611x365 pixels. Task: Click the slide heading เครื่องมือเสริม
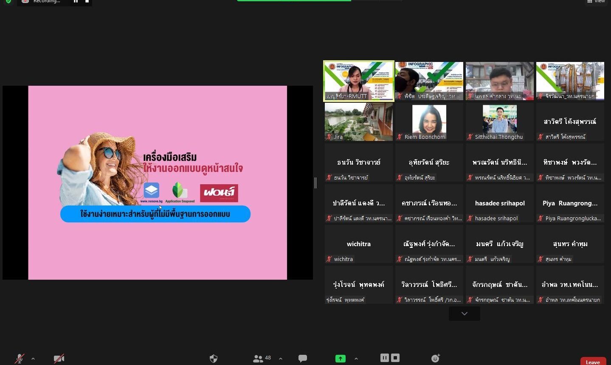pos(170,157)
